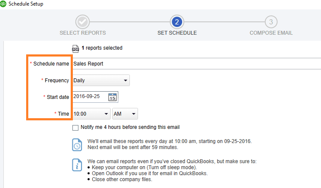The height and width of the screenshot is (188, 321).
Task: Go to step 3 Compose Email circle
Action: (271, 22)
